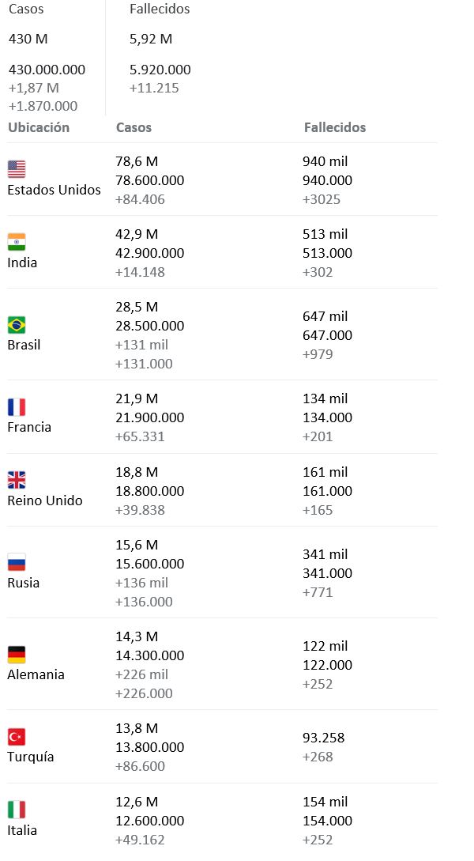The width and height of the screenshot is (474, 861).
Task: Click the Brasil country name
Action: point(24,345)
